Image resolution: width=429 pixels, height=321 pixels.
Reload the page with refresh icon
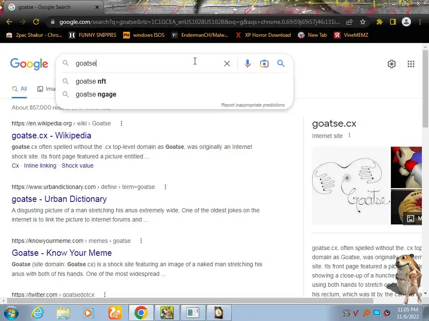pos(36,22)
